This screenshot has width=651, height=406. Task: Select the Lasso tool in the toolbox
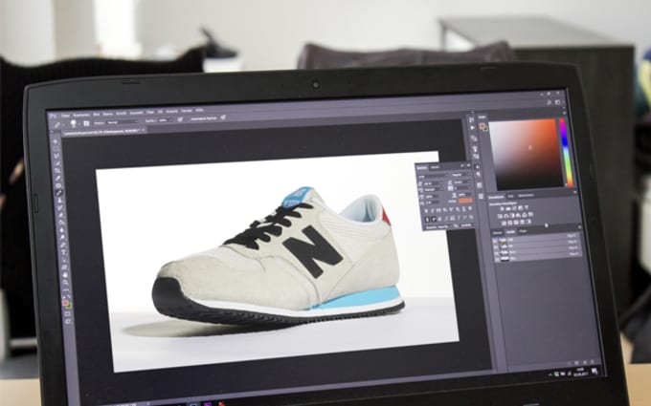click(x=56, y=156)
